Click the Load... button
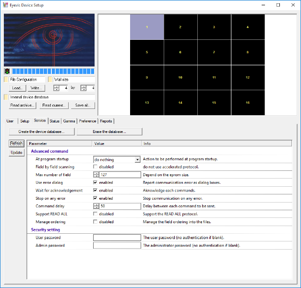 (x=17, y=88)
